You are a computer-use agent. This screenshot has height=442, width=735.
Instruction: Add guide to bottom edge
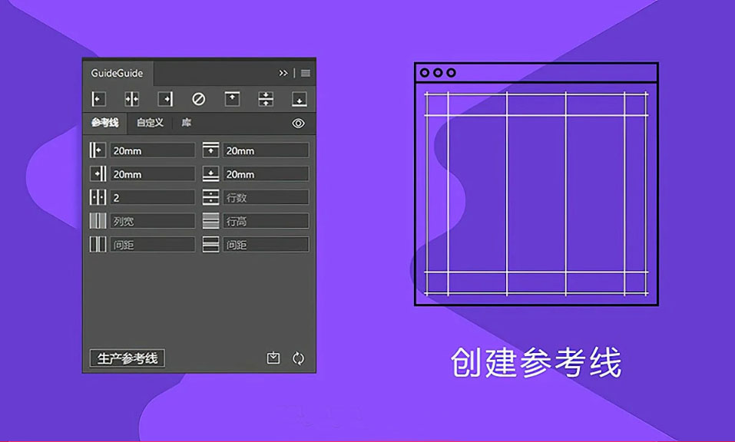pyautogui.click(x=299, y=99)
